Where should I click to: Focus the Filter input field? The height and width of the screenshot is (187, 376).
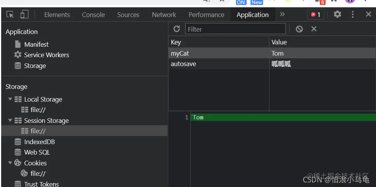235,29
